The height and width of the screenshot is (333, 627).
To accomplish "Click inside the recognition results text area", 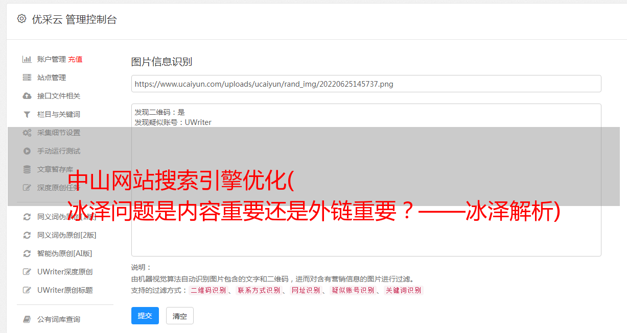I will point(366,180).
